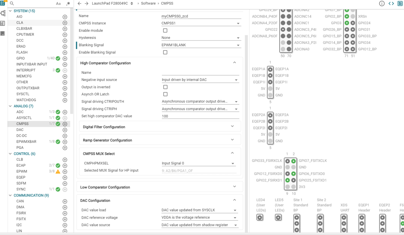Show generated code view icon
The image size is (404, 235).
point(391,4)
